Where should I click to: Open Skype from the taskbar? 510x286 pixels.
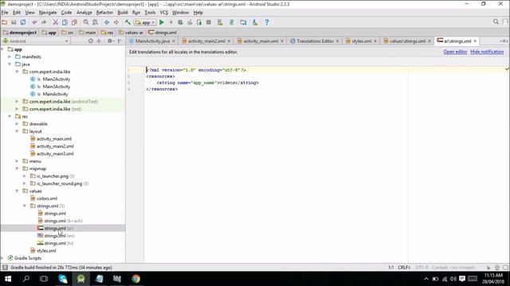point(63,279)
